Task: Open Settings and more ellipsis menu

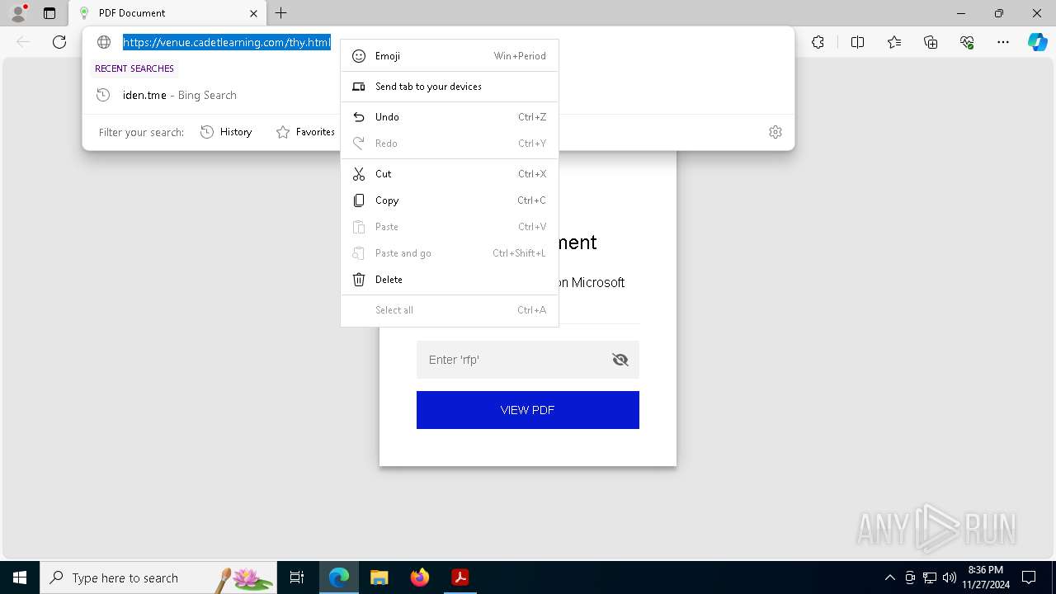Action: (1003, 42)
